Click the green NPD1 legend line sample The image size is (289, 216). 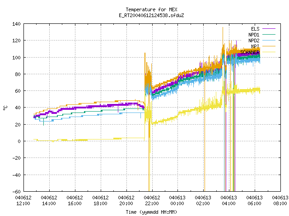click(x=269, y=35)
